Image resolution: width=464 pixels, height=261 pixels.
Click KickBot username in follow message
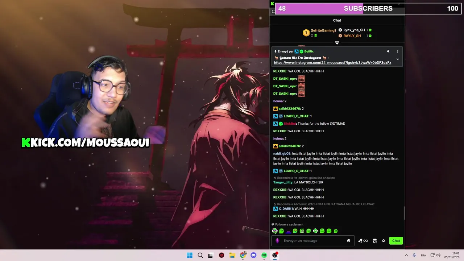click(x=290, y=124)
